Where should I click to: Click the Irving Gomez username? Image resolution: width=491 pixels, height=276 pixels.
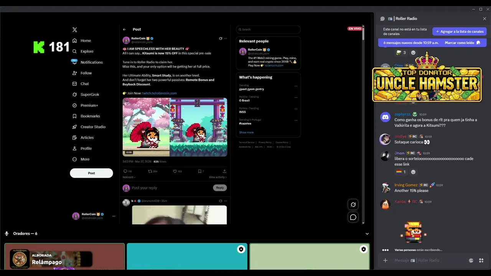point(406,185)
